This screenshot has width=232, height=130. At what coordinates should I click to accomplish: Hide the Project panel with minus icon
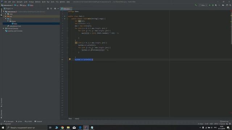[58, 9]
